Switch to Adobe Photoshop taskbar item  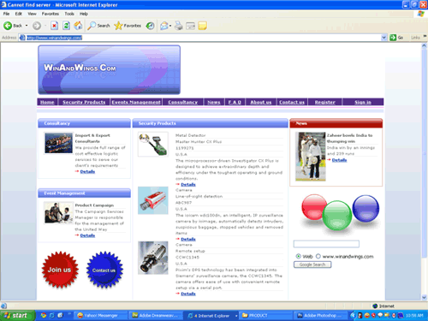[321, 316]
